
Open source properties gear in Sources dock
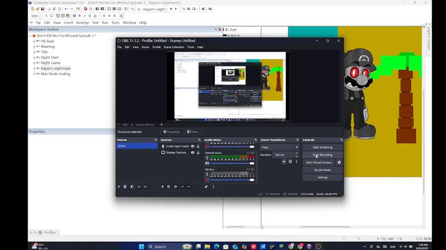click(x=175, y=186)
